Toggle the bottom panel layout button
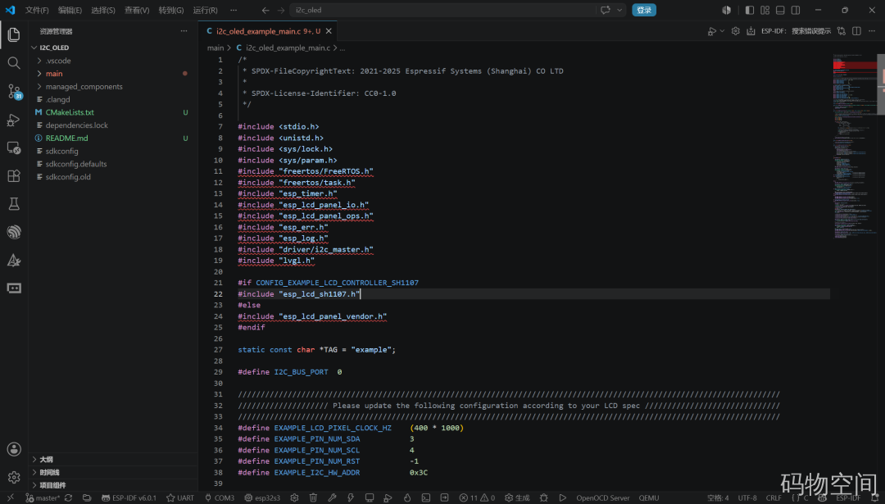This screenshot has height=504, width=885. pyautogui.click(x=780, y=10)
